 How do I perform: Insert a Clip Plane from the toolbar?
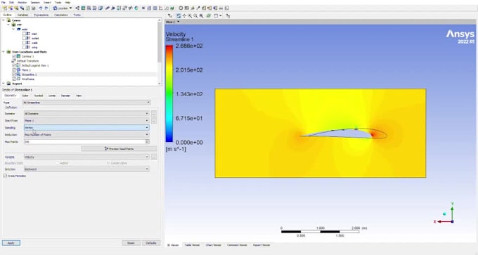pyautogui.click(x=131, y=8)
